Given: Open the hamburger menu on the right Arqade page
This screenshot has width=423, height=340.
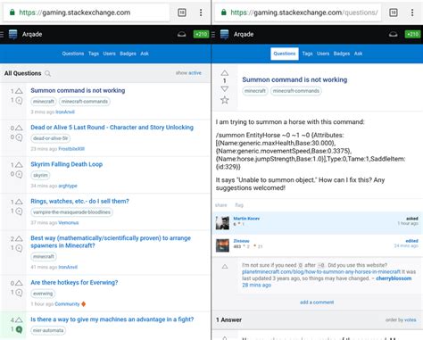Looking at the screenshot, I should 213,35.
